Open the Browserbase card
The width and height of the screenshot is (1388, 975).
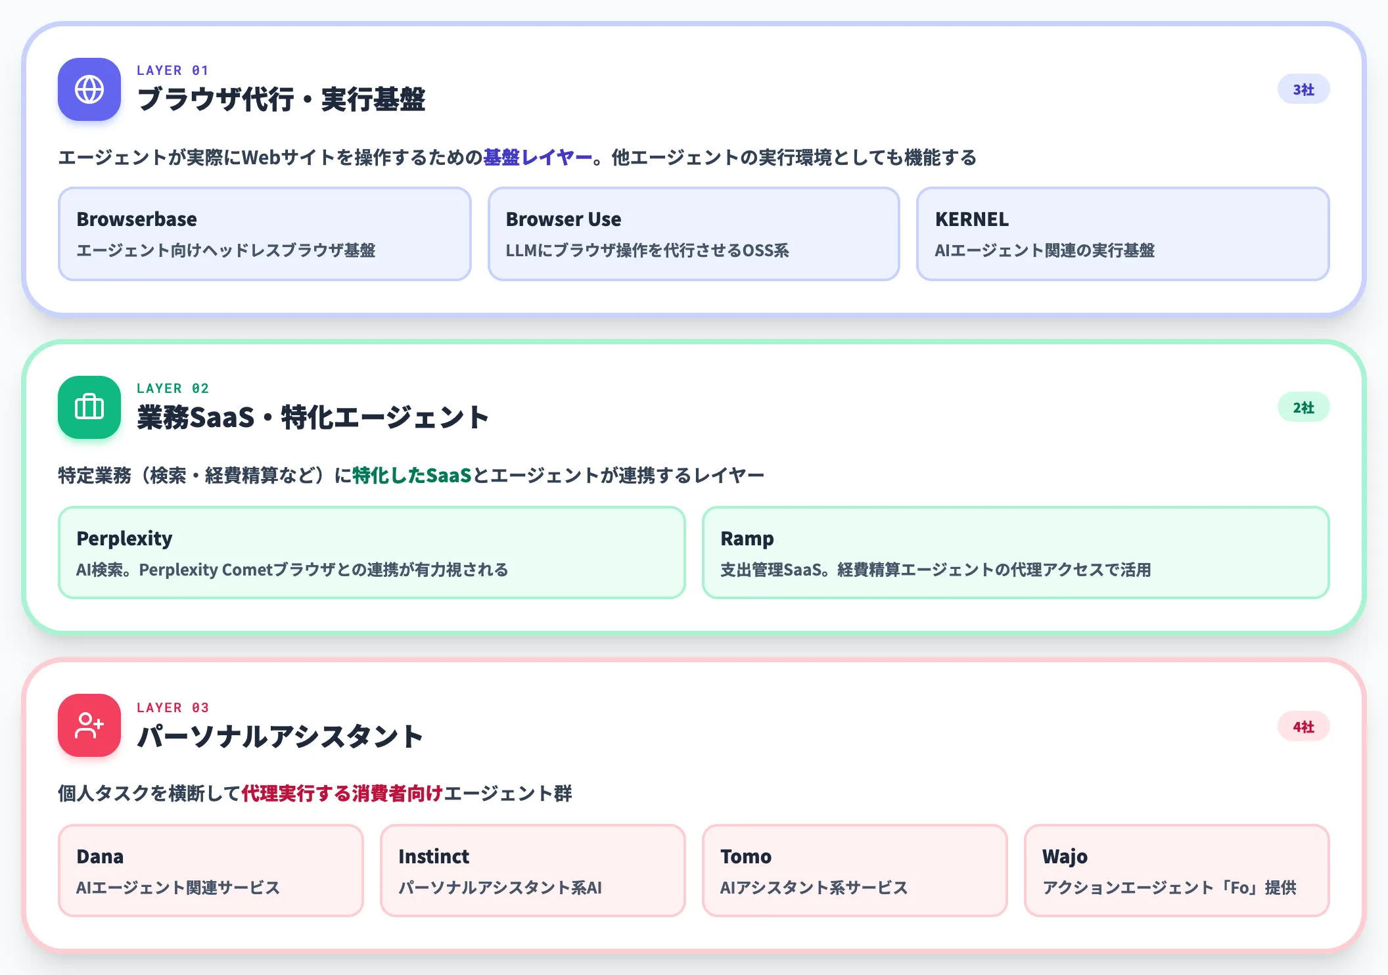(x=265, y=234)
